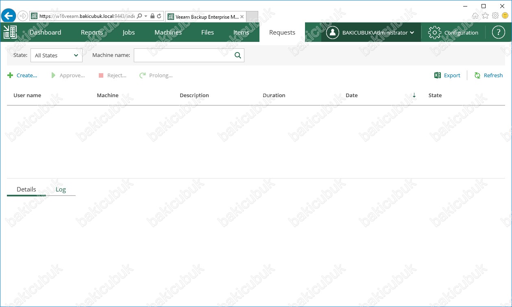Click the browser back arrow button
Screen dimensions: 512x307
pos(9,16)
